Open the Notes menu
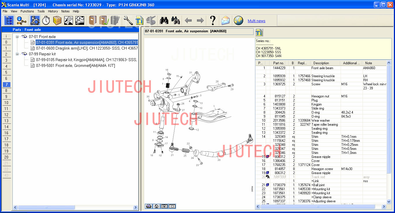Image resolution: width=395 pixels, height=213 pixels. point(65,11)
